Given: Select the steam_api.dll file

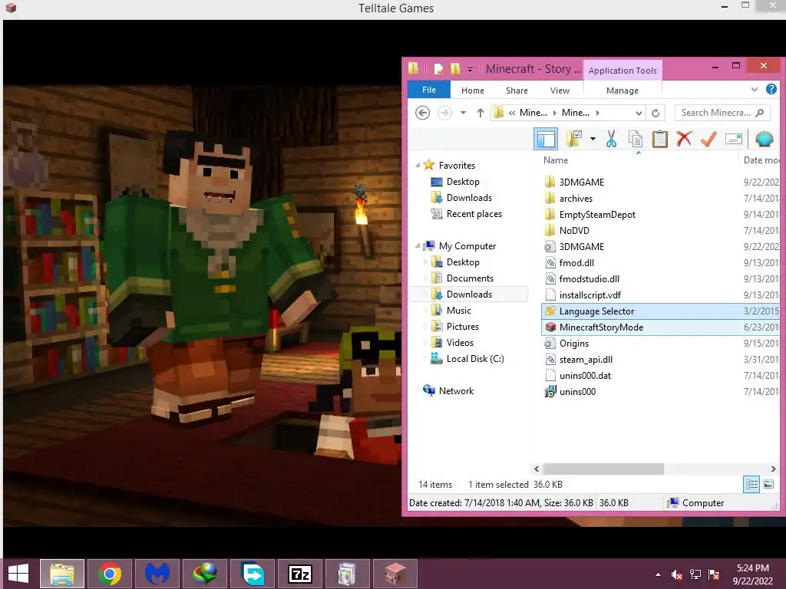Looking at the screenshot, I should pyautogui.click(x=586, y=359).
